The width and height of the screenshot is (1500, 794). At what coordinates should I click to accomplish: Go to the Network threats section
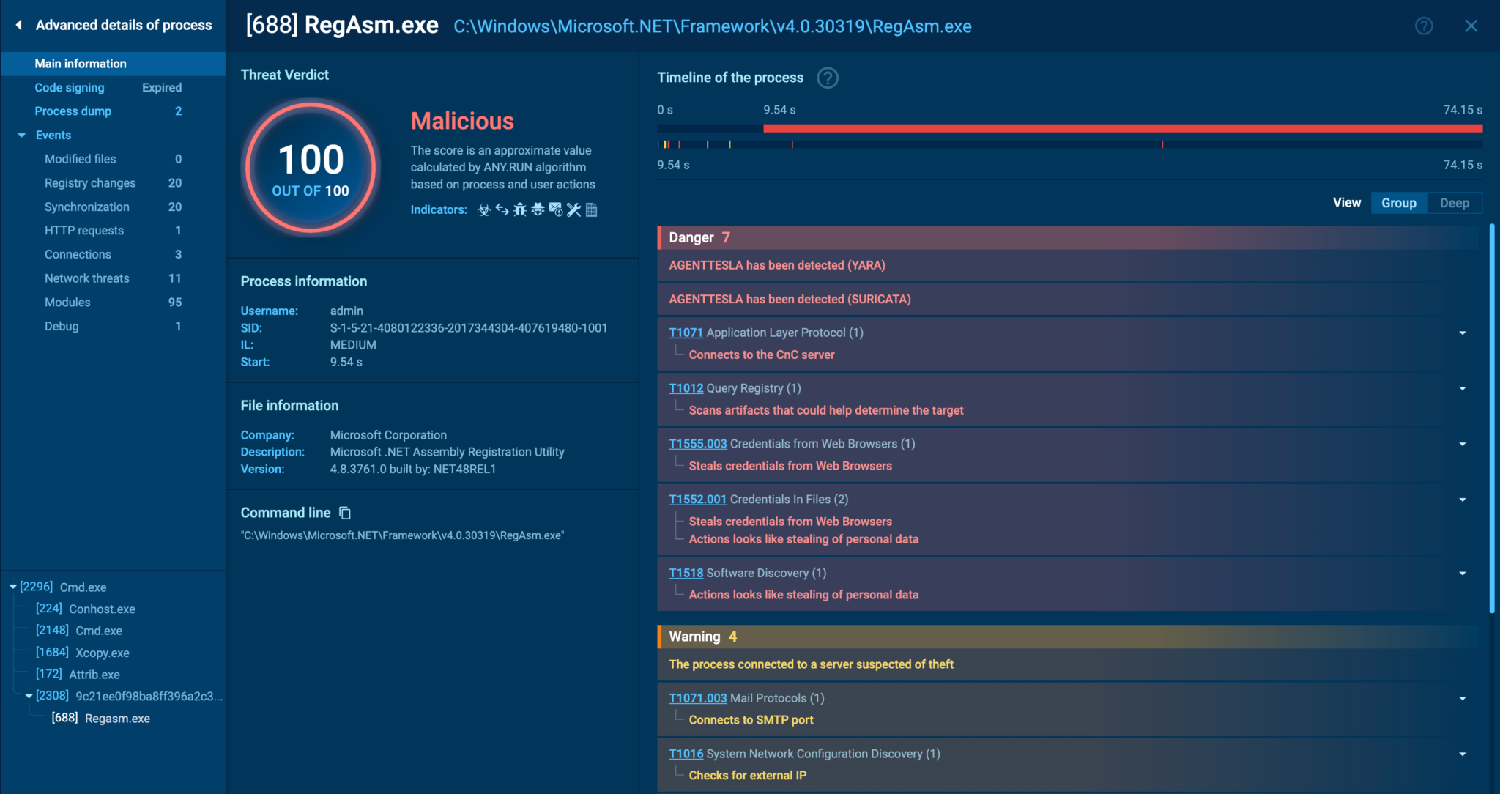pos(86,278)
